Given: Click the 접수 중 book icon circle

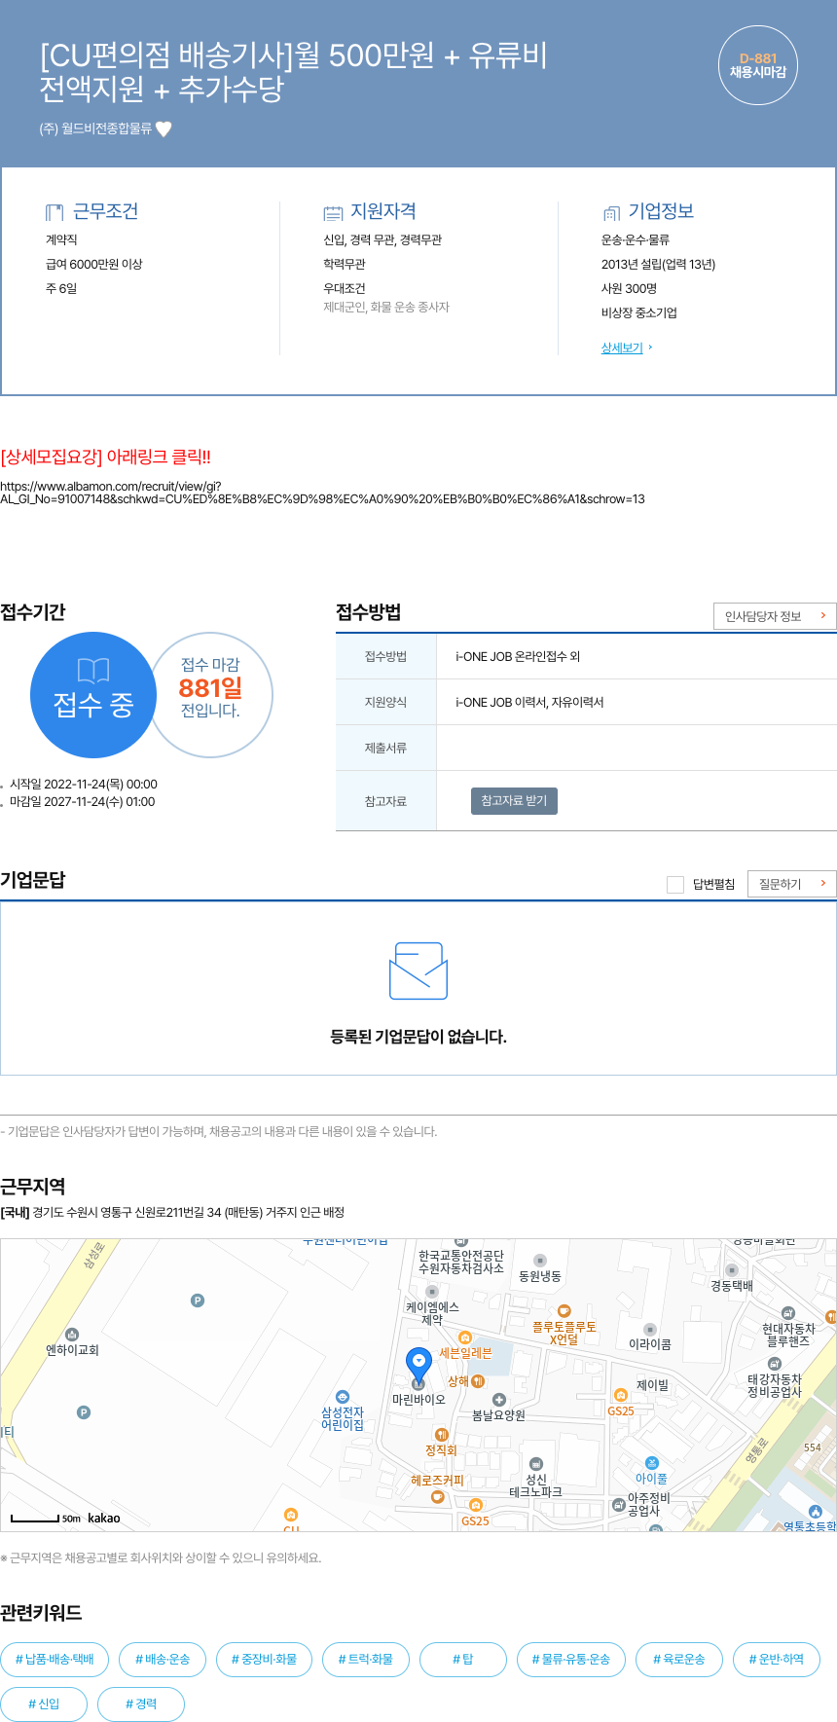Looking at the screenshot, I should 93,695.
